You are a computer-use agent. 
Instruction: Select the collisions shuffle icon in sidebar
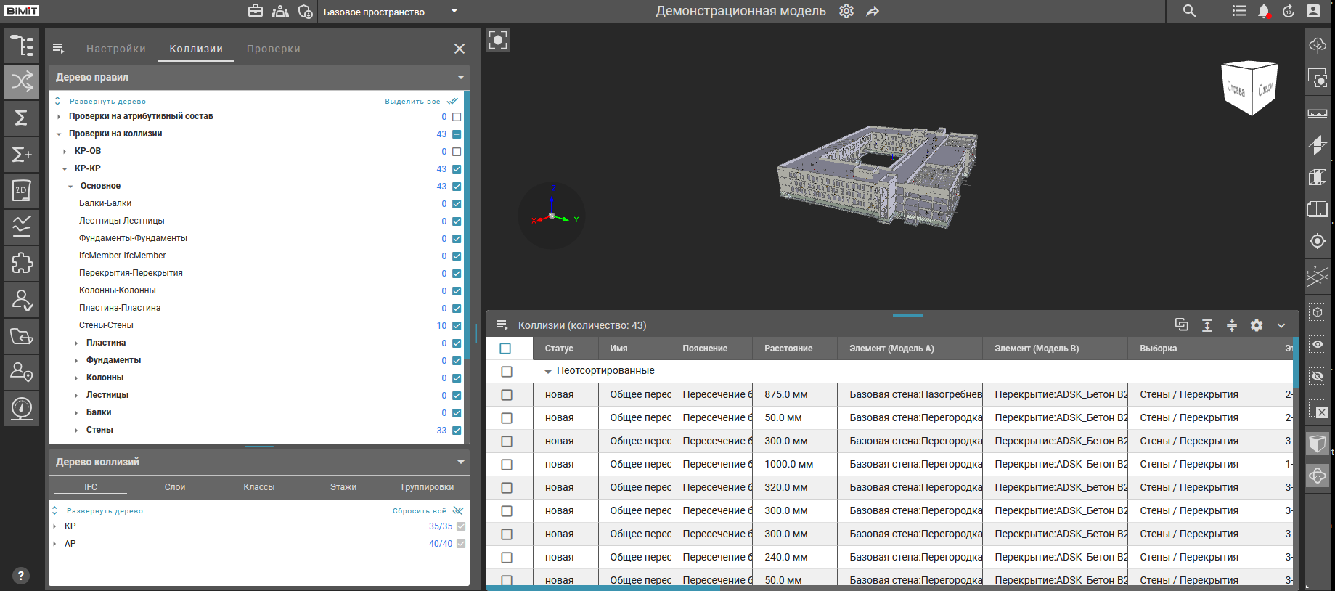[x=22, y=81]
